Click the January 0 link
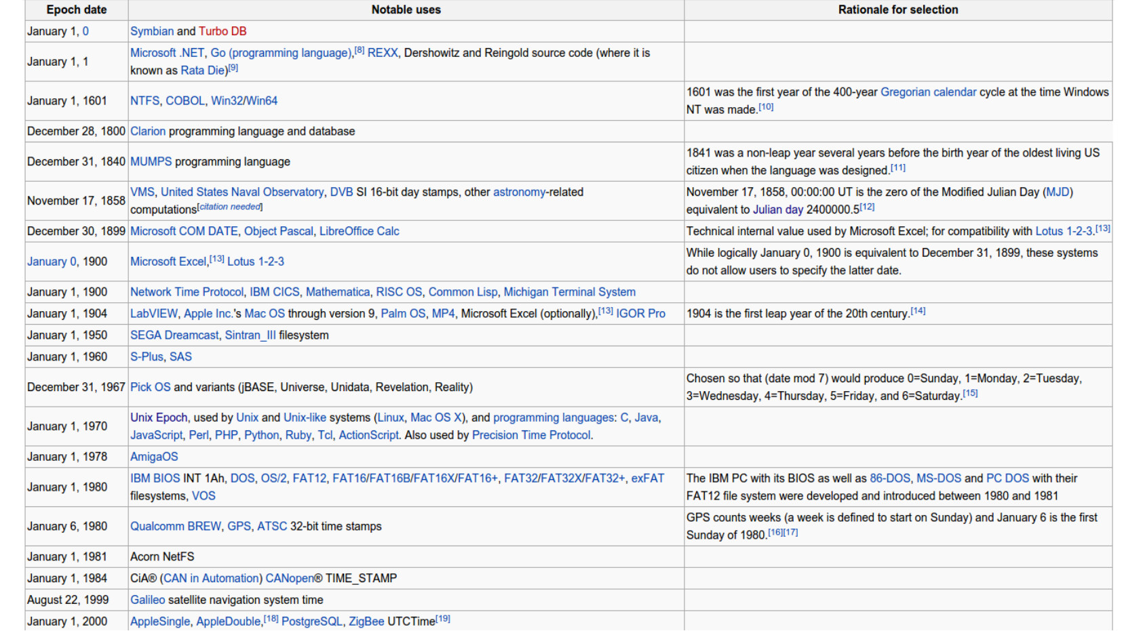Screen dimensions: 1122x631 (52, 262)
